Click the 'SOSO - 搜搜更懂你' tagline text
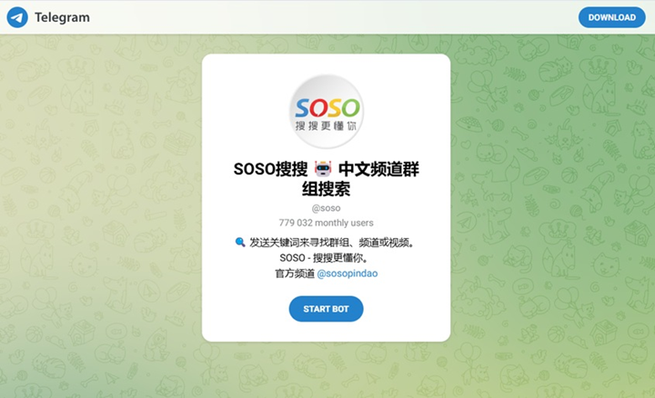This screenshot has height=398, width=655. [324, 258]
